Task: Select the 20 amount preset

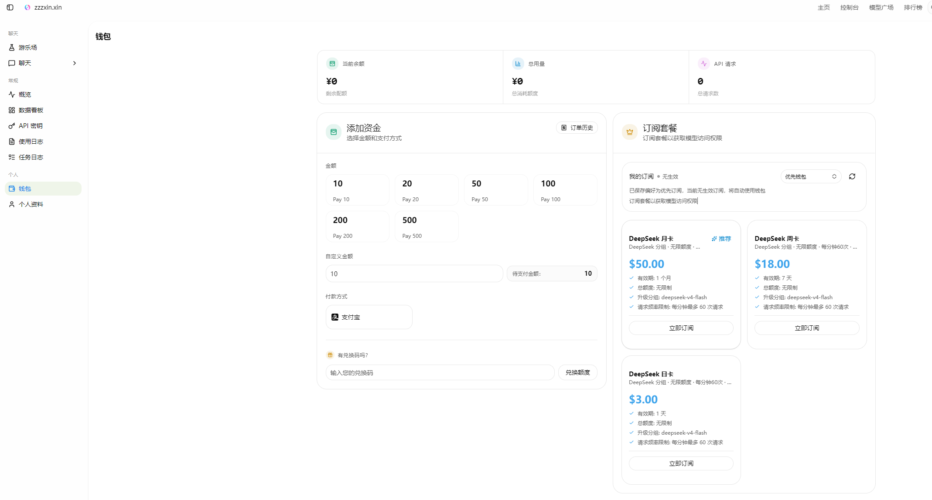Action: [x=427, y=190]
